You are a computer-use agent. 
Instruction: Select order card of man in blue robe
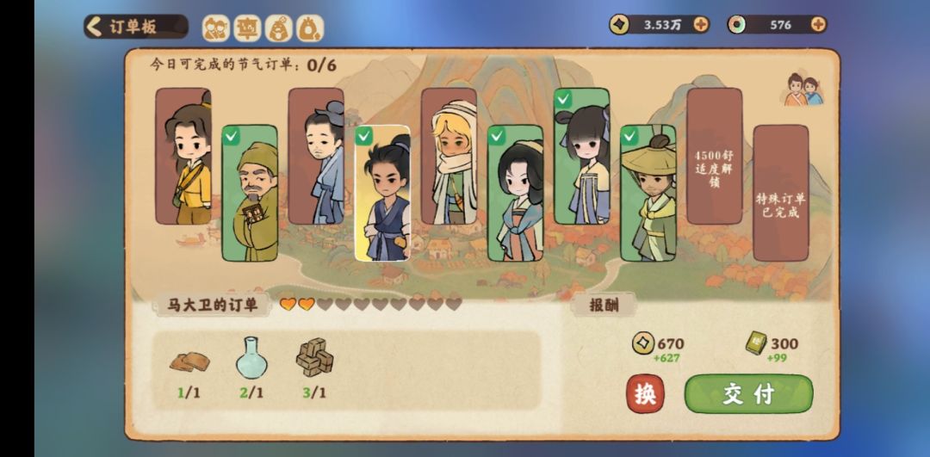click(x=316, y=156)
